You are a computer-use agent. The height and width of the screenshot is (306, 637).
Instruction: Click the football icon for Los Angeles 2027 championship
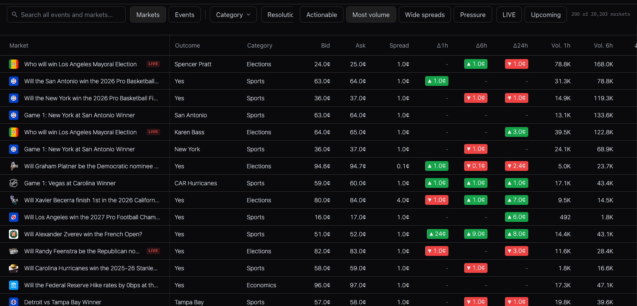tap(14, 217)
